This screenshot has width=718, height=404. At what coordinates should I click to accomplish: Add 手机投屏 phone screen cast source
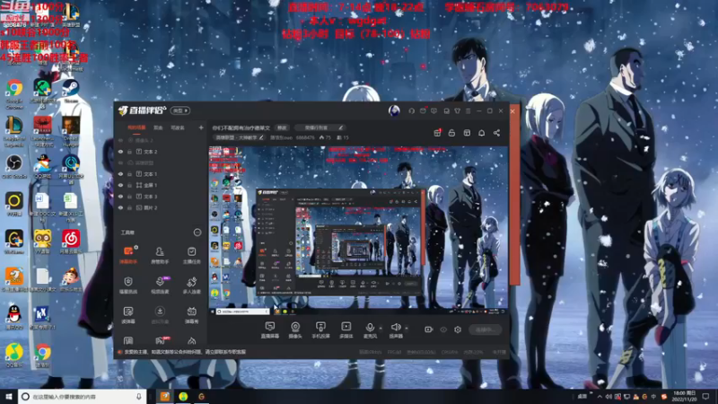click(x=320, y=329)
